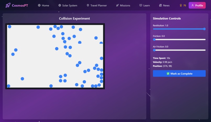Click the Air Friction slider track

coord(179,50)
